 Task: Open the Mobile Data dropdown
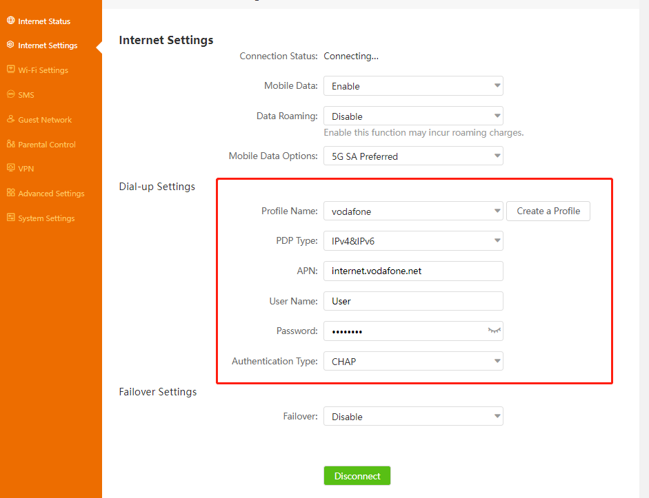coord(413,86)
